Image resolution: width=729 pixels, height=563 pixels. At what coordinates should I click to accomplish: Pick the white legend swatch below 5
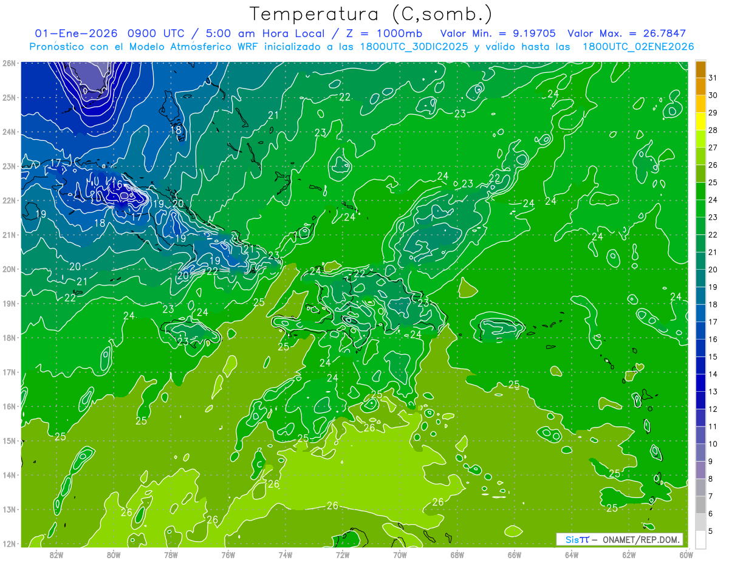click(700, 539)
